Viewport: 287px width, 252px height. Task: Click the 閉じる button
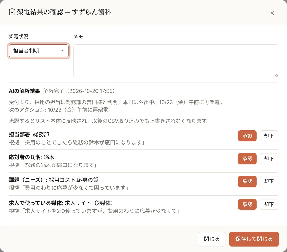tap(212, 239)
